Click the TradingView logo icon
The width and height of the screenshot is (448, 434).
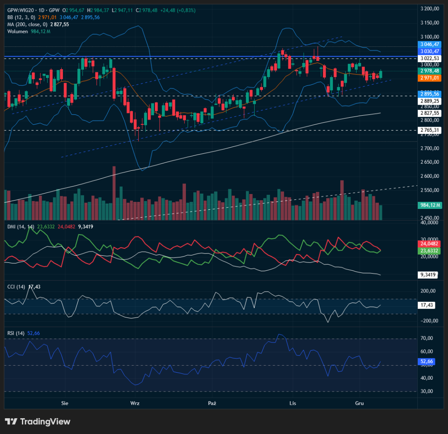11,421
